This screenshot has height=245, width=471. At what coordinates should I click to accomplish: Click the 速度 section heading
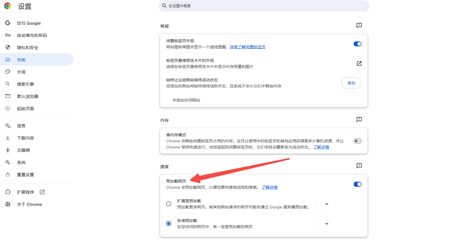[x=164, y=166]
